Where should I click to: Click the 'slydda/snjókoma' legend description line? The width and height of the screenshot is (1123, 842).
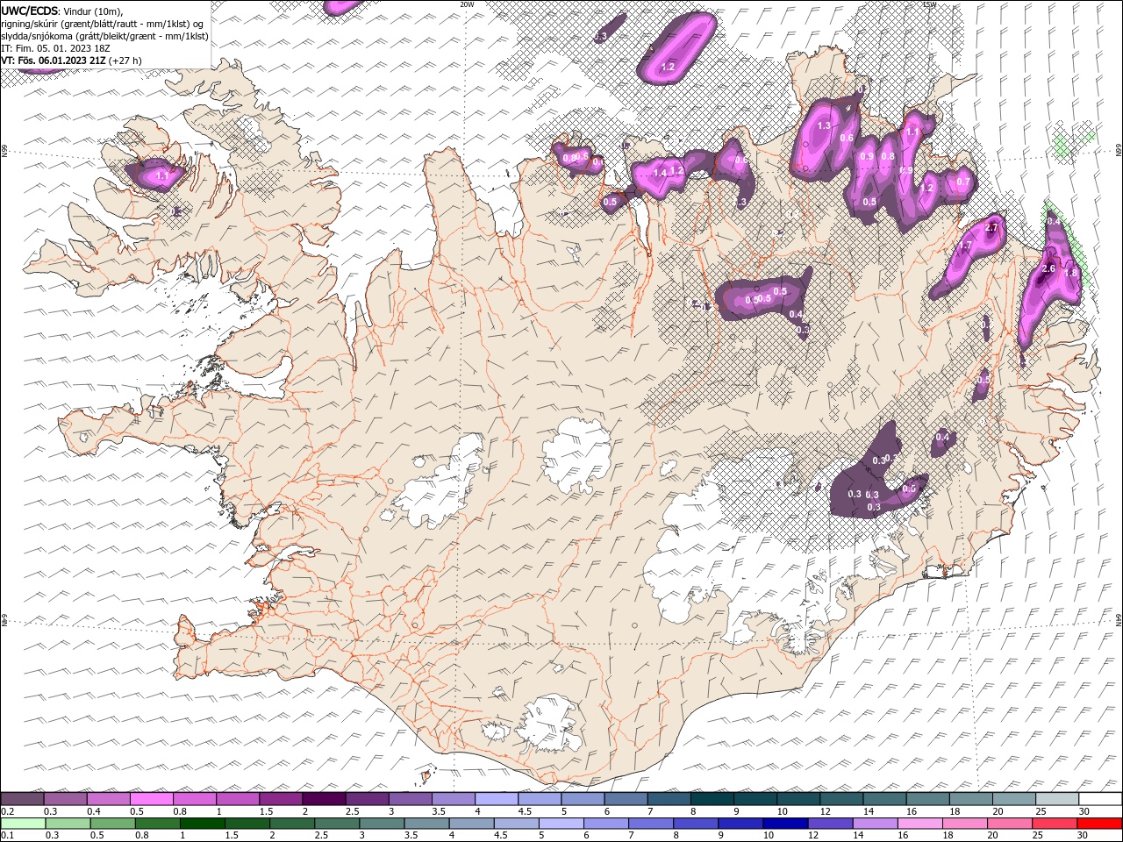(104, 36)
